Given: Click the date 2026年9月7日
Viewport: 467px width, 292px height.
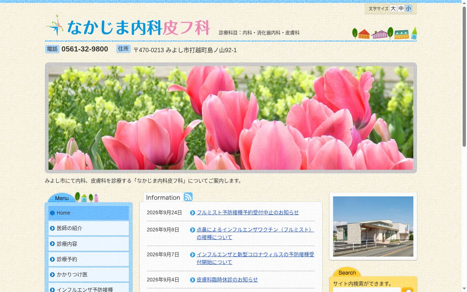Looking at the screenshot, I should 163,254.
